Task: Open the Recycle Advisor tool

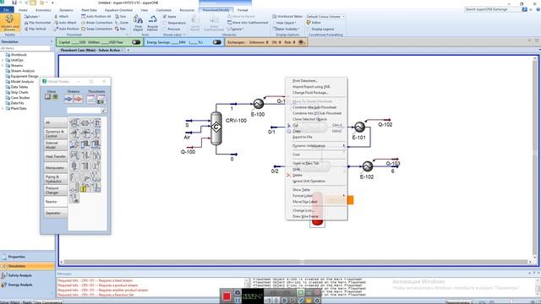Action: click(x=152, y=23)
